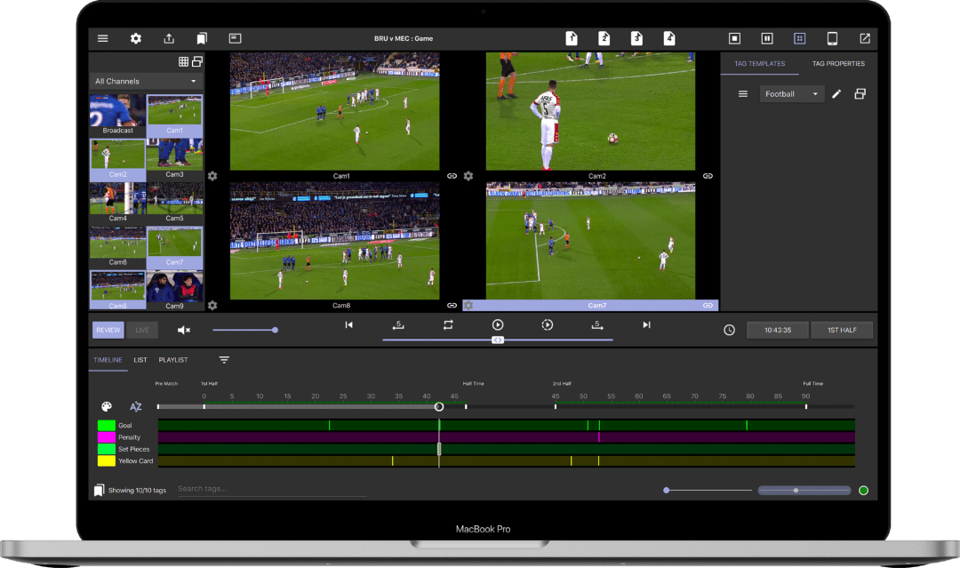This screenshot has height=568, width=960.
Task: Switch to the Tag Properties tab
Action: (837, 64)
